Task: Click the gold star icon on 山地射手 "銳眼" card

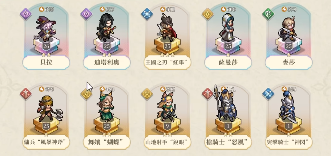Action: pyautogui.click(x=147, y=94)
